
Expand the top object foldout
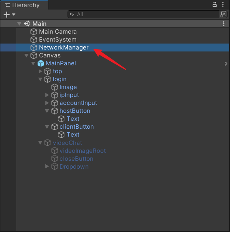[40, 71]
